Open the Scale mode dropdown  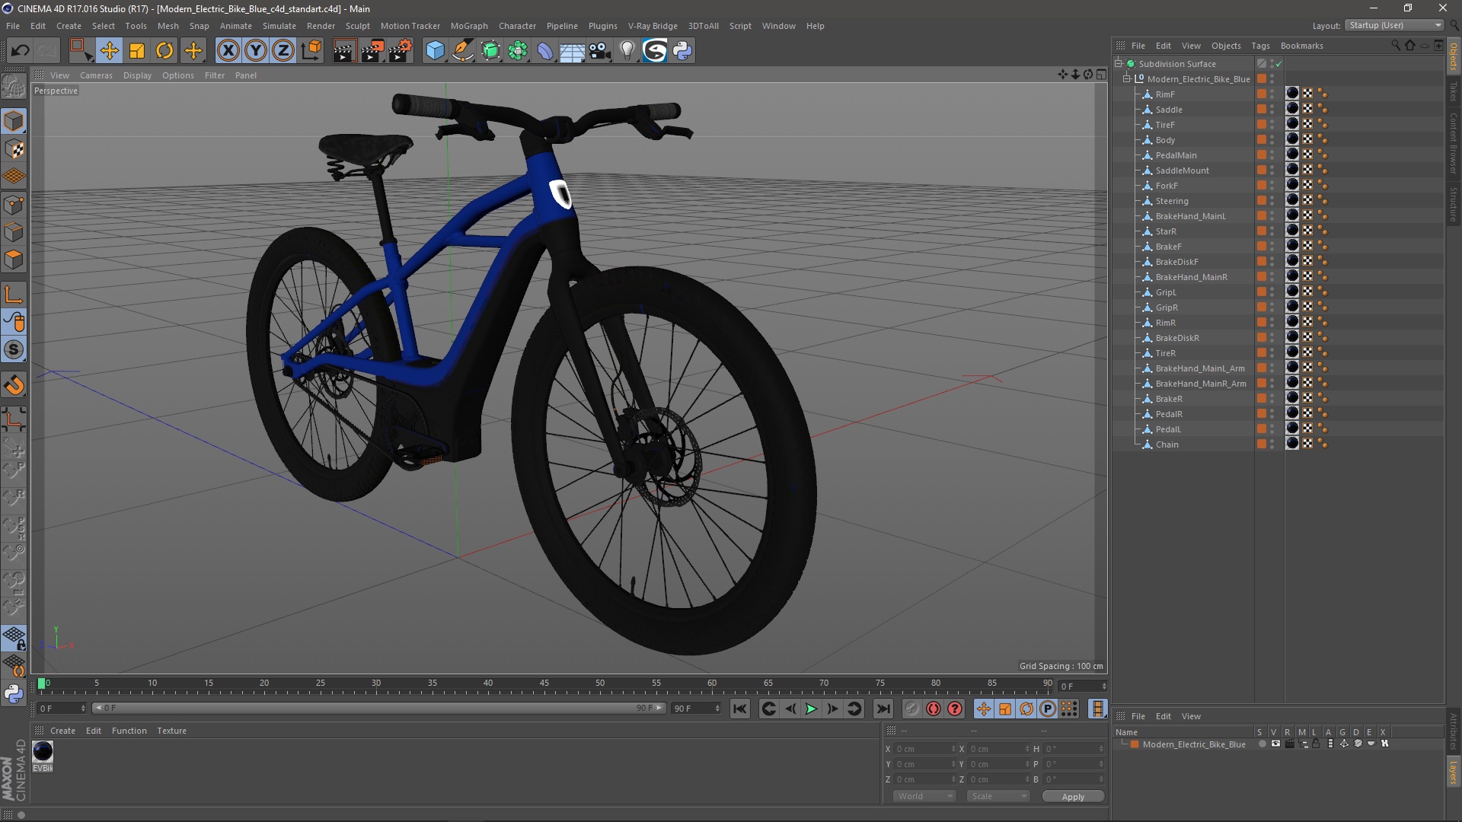click(998, 796)
